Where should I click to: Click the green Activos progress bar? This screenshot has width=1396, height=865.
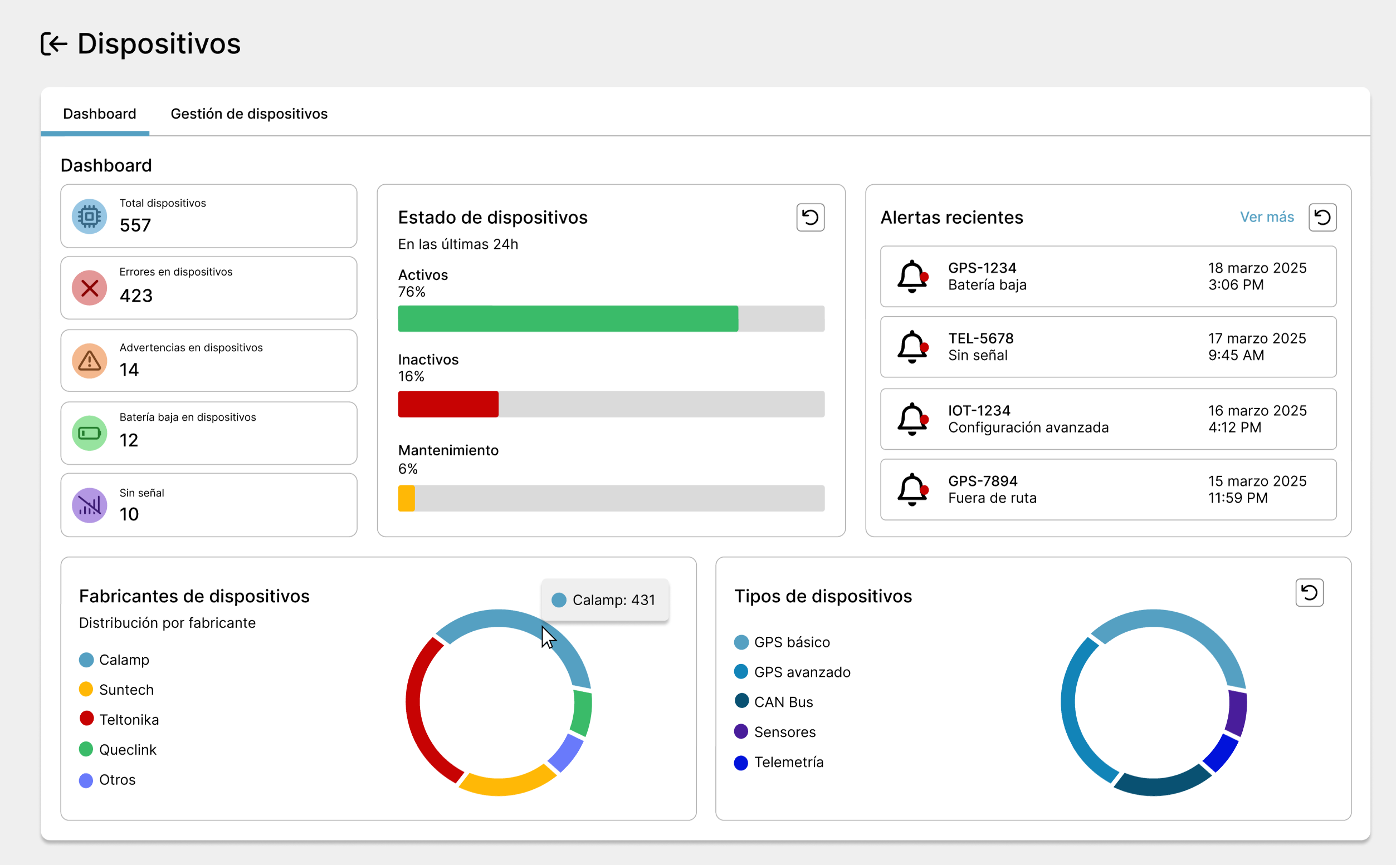point(568,318)
